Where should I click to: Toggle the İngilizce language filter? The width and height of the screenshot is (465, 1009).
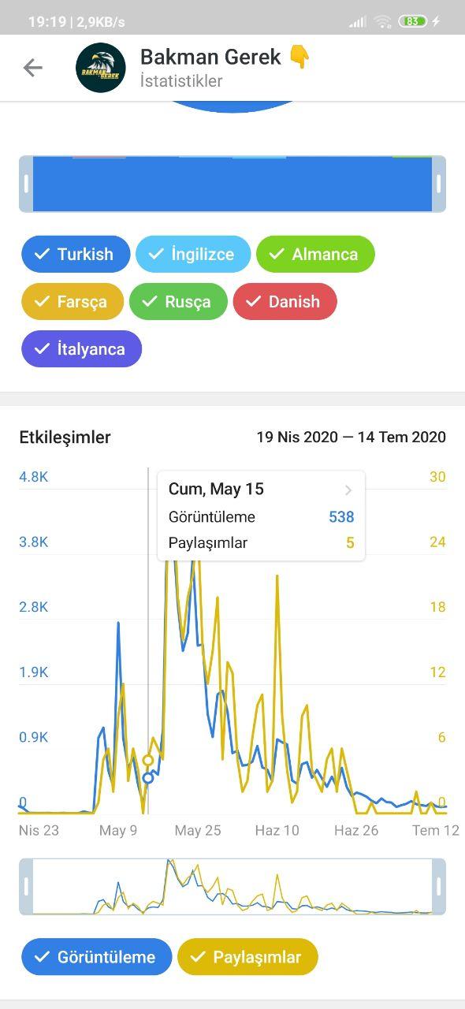click(193, 254)
